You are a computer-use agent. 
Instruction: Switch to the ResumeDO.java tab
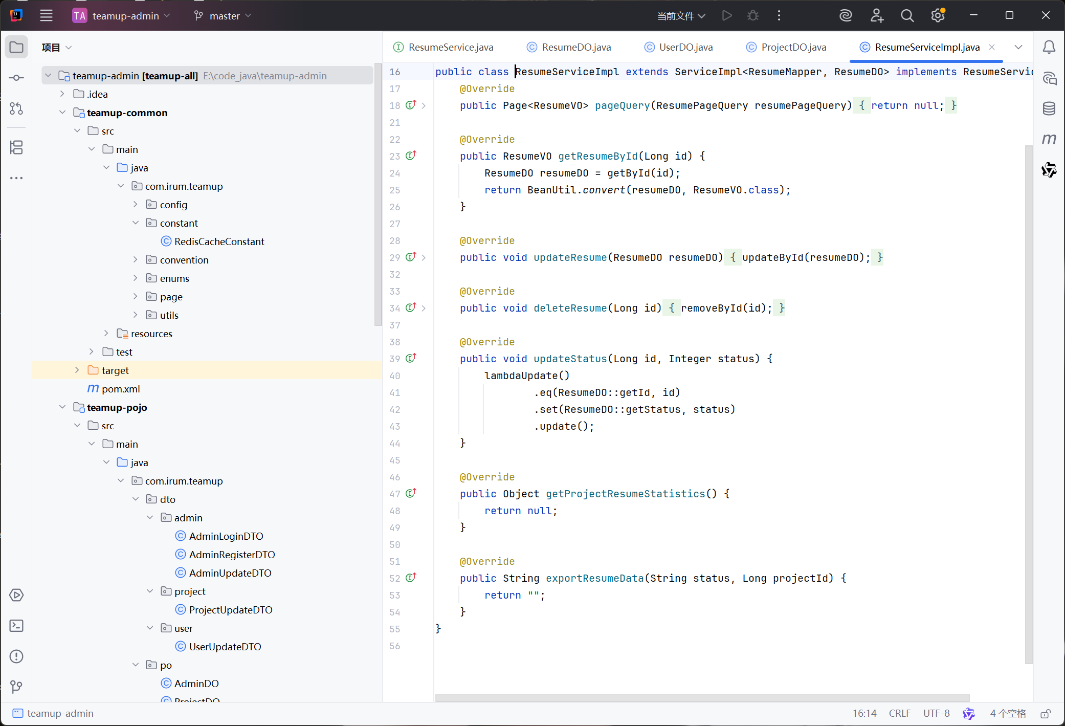(576, 47)
